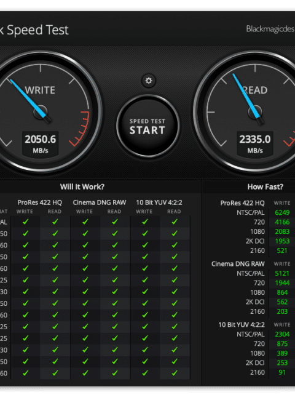Click ProRes 422 HQ 2160 value 521
The height and width of the screenshot is (400, 295).
(x=282, y=250)
